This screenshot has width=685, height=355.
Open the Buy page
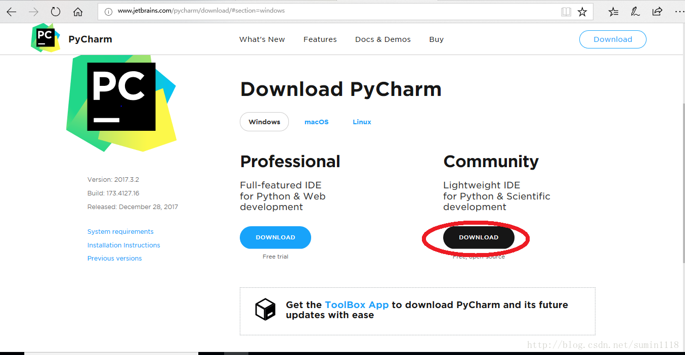(436, 39)
